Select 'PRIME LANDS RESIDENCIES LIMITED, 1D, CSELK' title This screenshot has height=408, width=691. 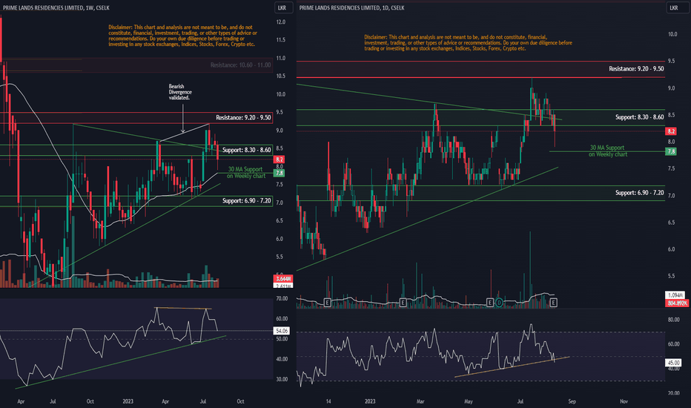point(351,8)
